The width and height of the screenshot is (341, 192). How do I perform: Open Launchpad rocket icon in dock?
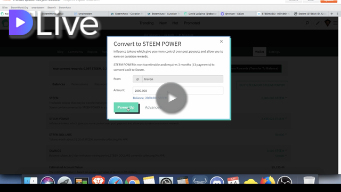(x=64, y=180)
